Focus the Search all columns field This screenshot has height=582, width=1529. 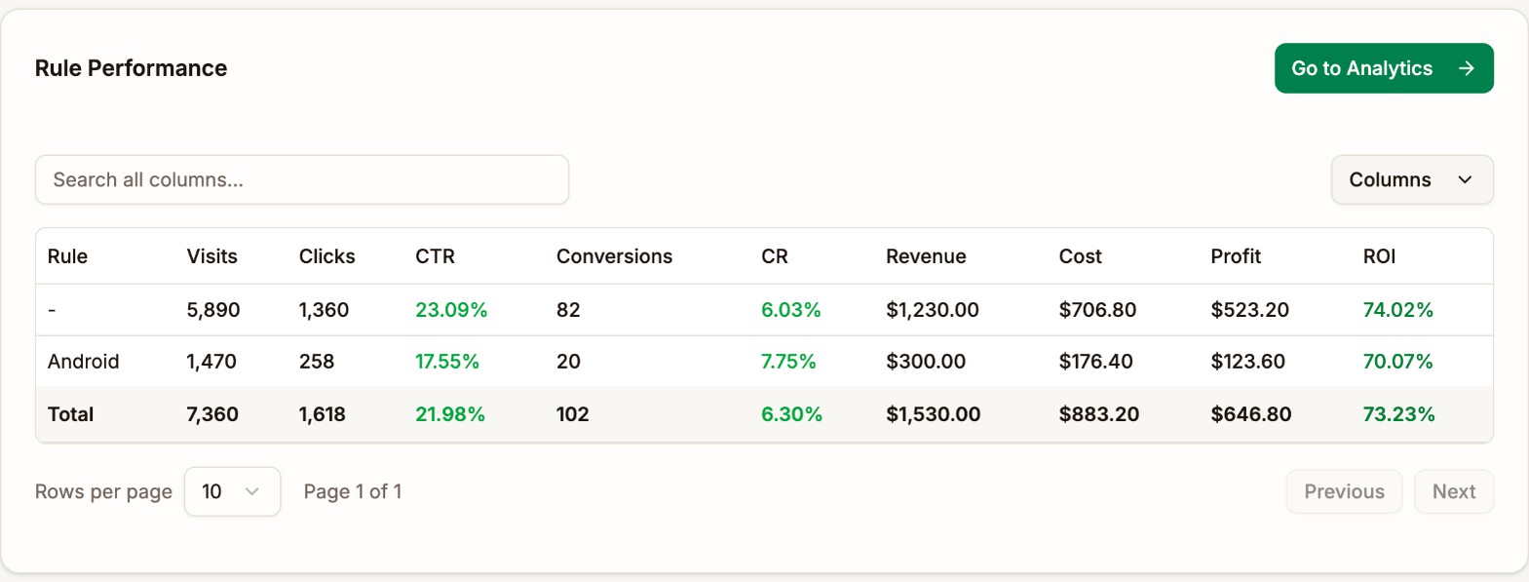(302, 179)
